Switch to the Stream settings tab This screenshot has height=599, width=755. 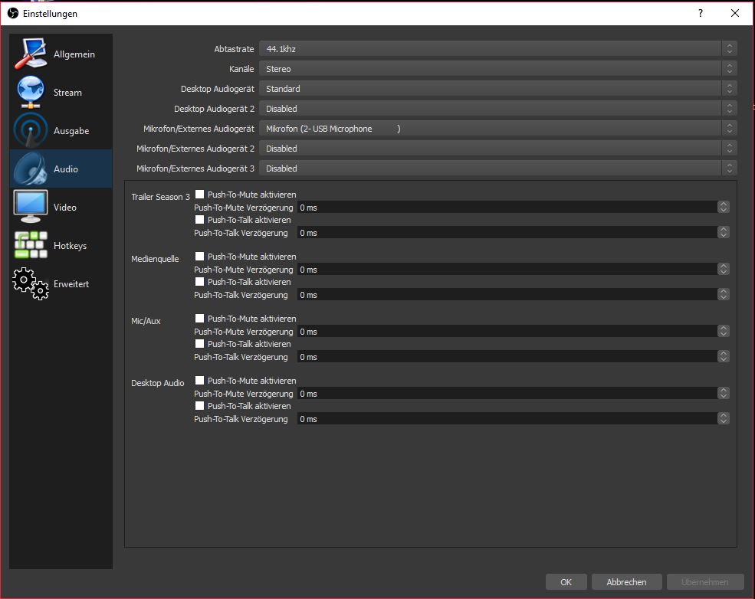[x=67, y=93]
